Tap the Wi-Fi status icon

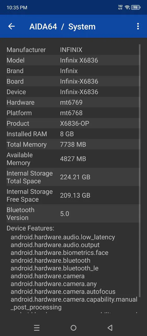127,7
